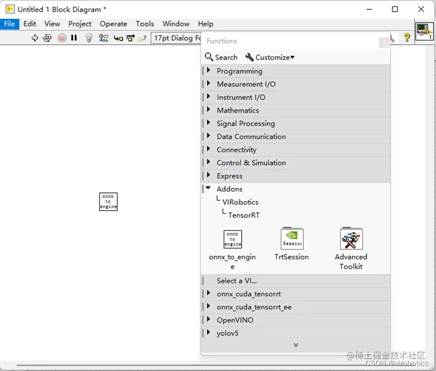The width and height of the screenshot is (436, 371).
Task: Open the 17pt Dialog Font dropdown
Action: pos(176,38)
